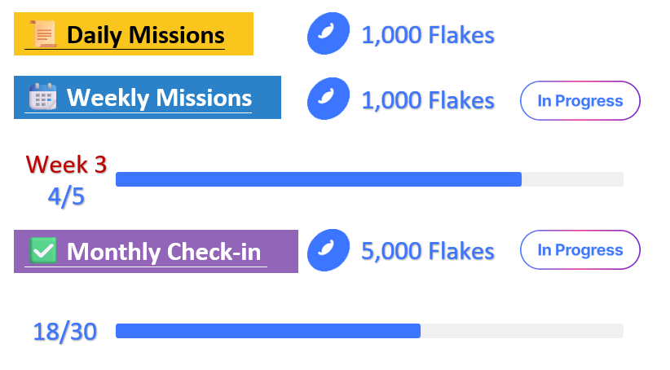Click the scroll icon beside Daily Missions
The width and height of the screenshot is (670, 370).
point(43,35)
